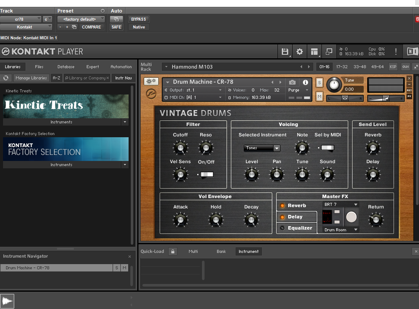
Task: Open the Kontakt save/files menu icon
Action: pyautogui.click(x=285, y=51)
